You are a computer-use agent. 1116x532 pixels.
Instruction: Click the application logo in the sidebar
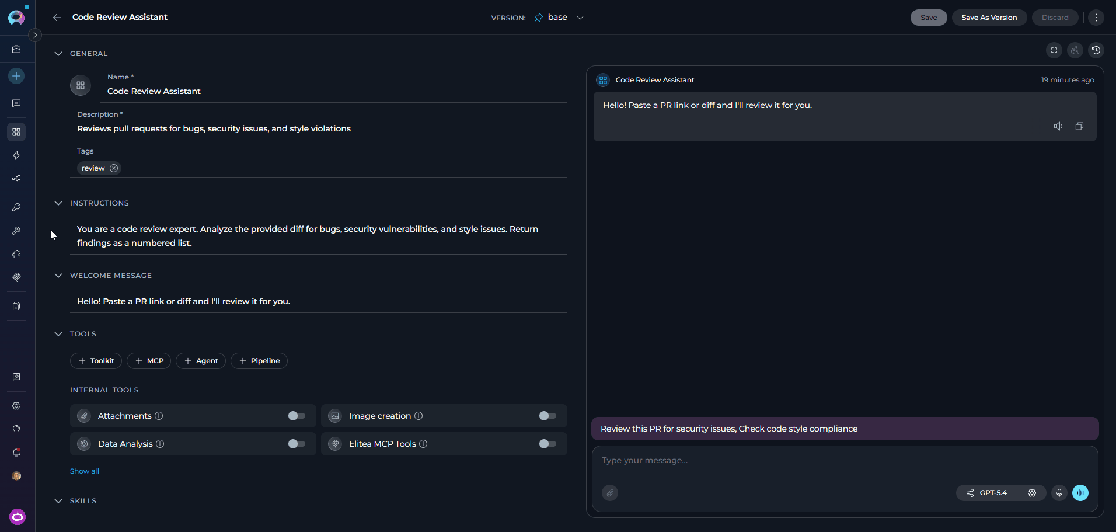(x=16, y=17)
